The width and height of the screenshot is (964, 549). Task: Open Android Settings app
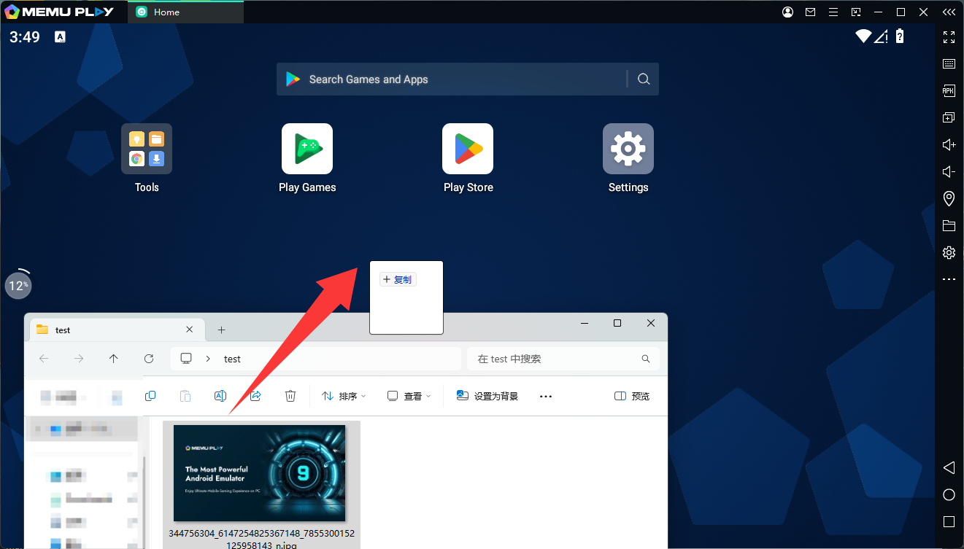(628, 149)
